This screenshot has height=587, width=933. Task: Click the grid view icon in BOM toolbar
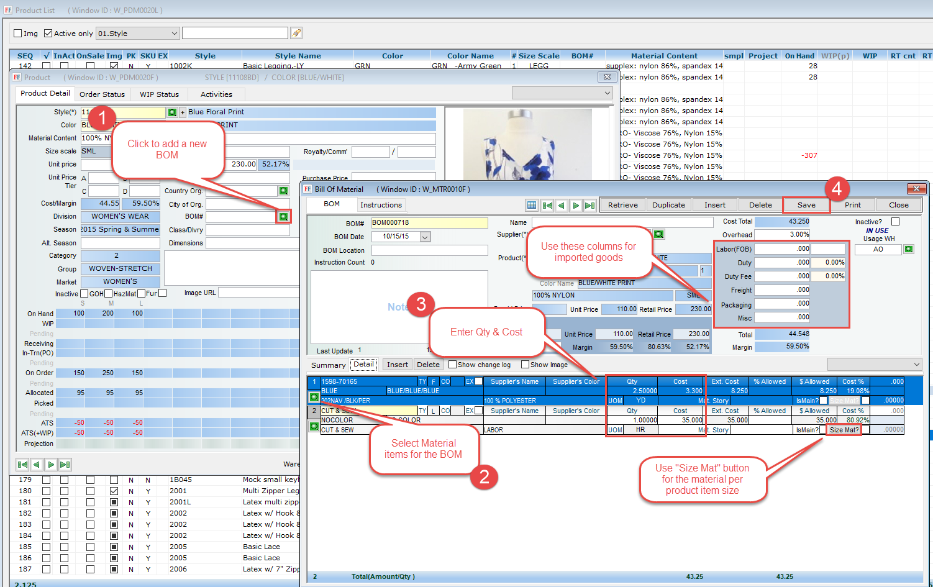(x=532, y=205)
